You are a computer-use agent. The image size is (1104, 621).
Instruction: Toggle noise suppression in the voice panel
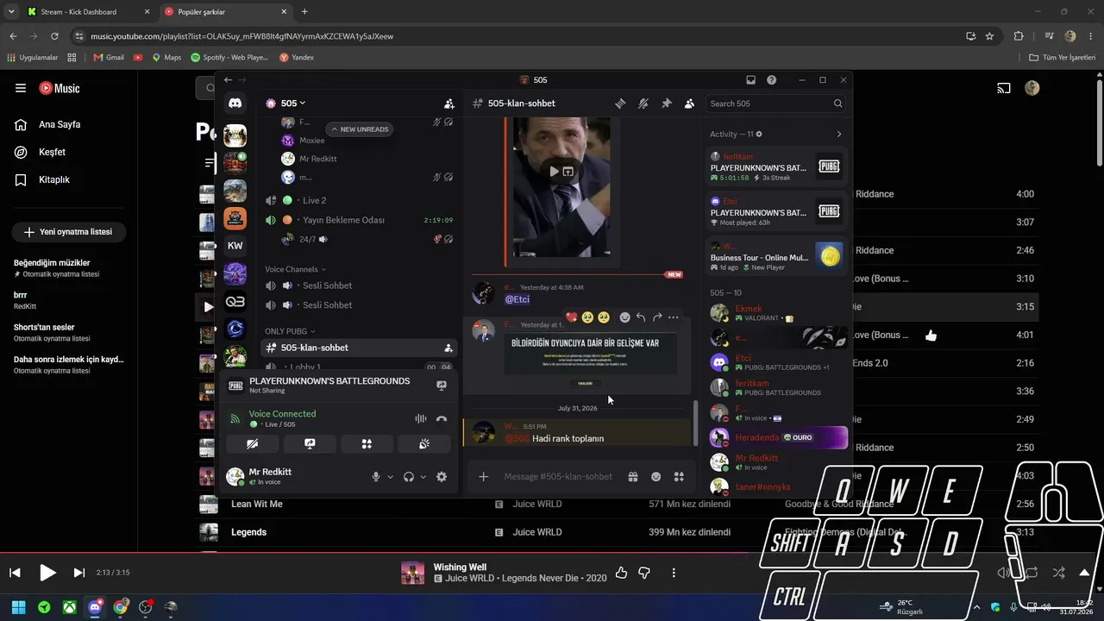coord(421,418)
